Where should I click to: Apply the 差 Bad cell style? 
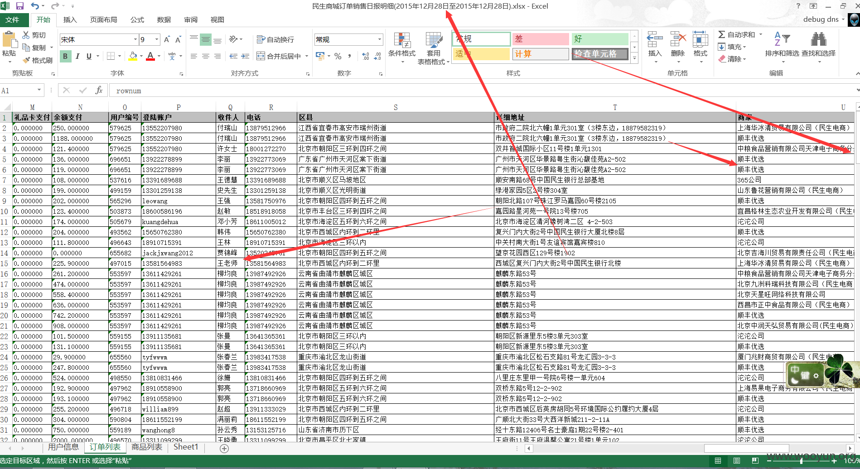click(x=540, y=39)
